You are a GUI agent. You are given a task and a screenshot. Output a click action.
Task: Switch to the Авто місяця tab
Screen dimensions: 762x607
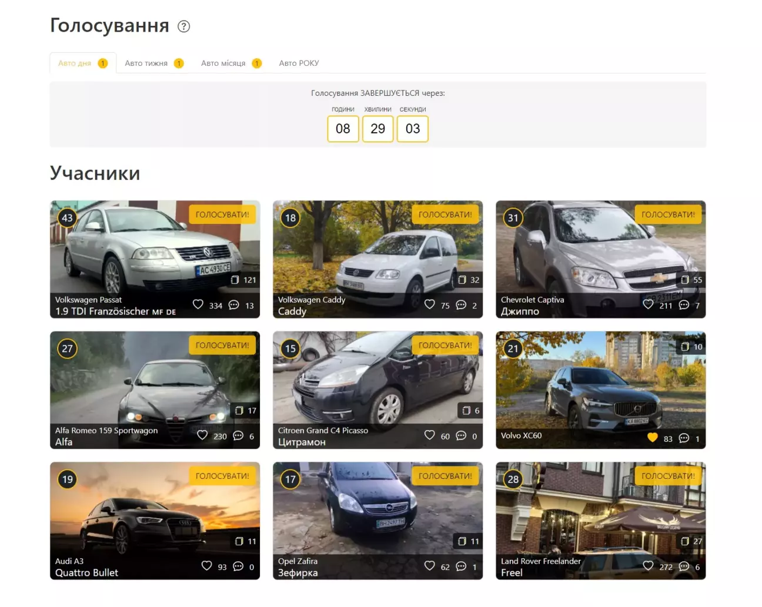(231, 63)
